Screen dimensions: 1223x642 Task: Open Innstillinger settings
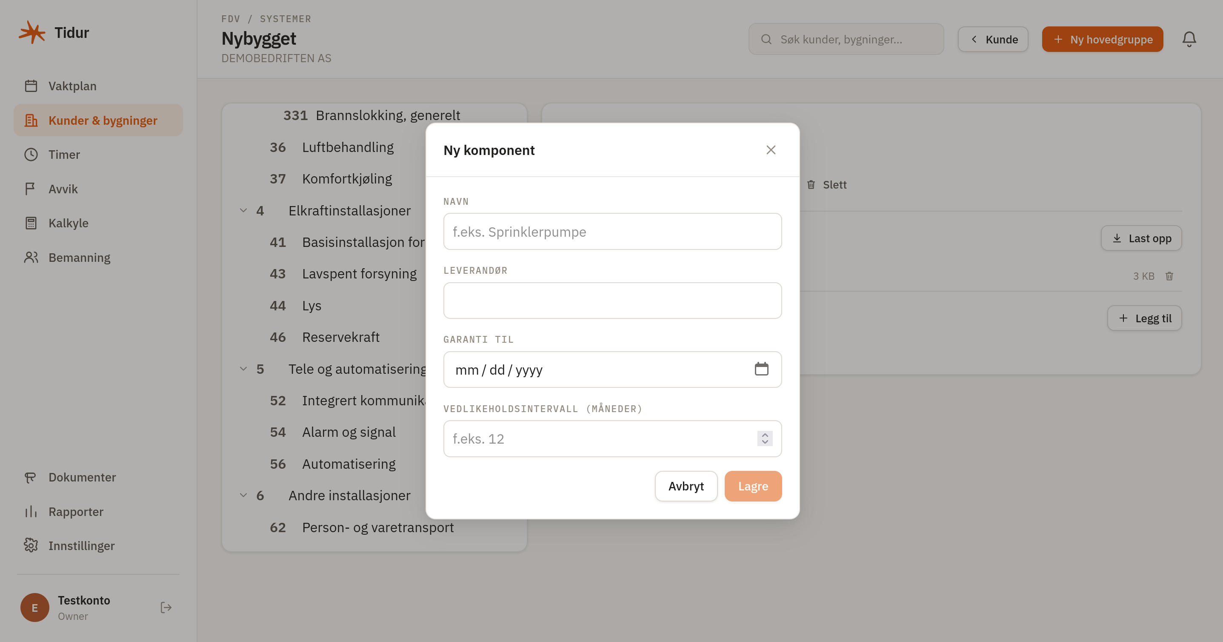tap(98, 546)
